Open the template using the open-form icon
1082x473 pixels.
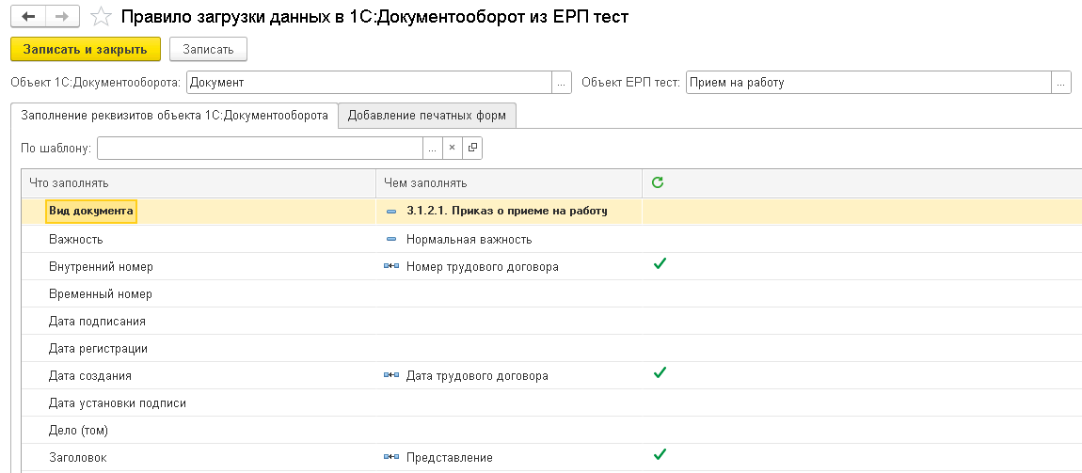tap(472, 148)
